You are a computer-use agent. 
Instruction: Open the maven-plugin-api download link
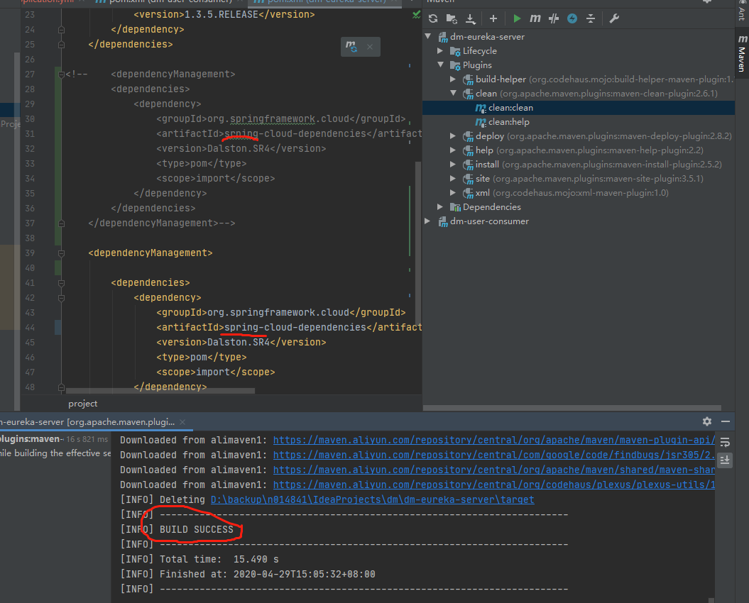[x=494, y=441]
